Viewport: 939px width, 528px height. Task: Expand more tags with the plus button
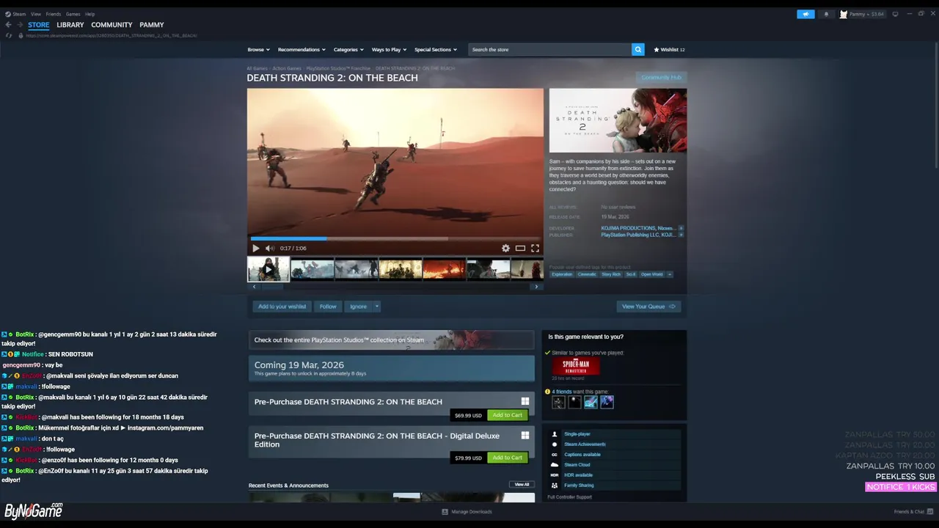[x=669, y=274]
